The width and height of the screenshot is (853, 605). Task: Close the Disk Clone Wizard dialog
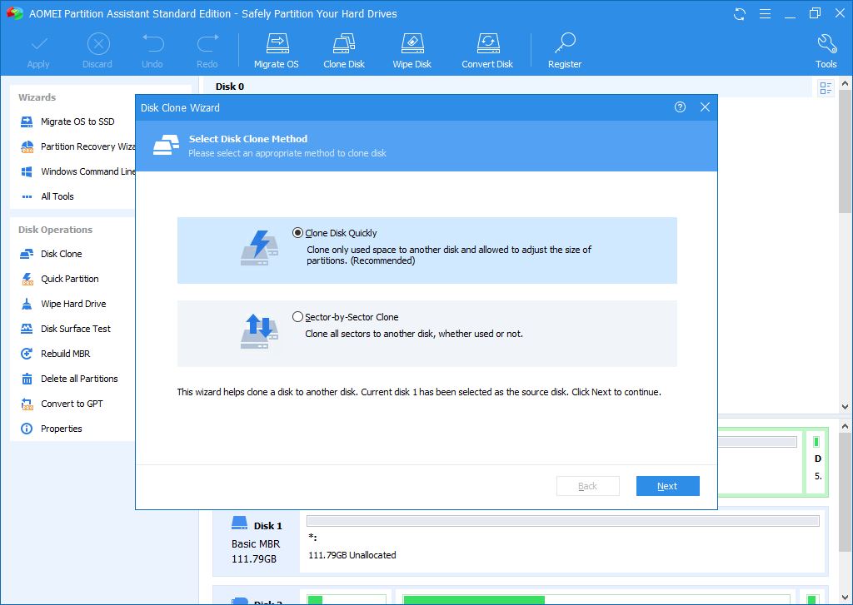click(x=705, y=107)
